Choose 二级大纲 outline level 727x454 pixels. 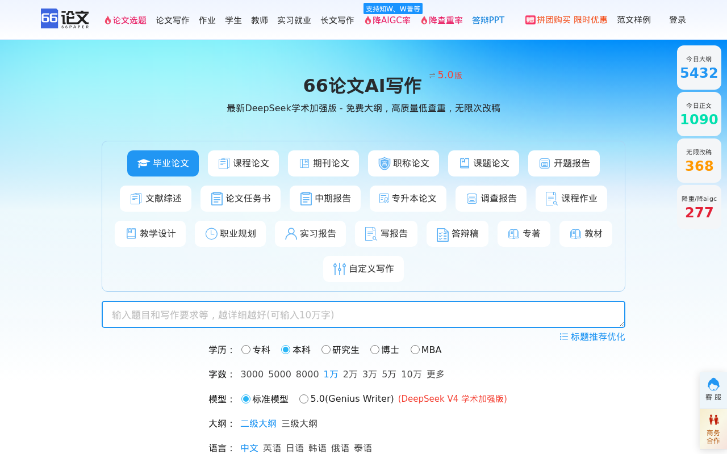[x=258, y=424]
